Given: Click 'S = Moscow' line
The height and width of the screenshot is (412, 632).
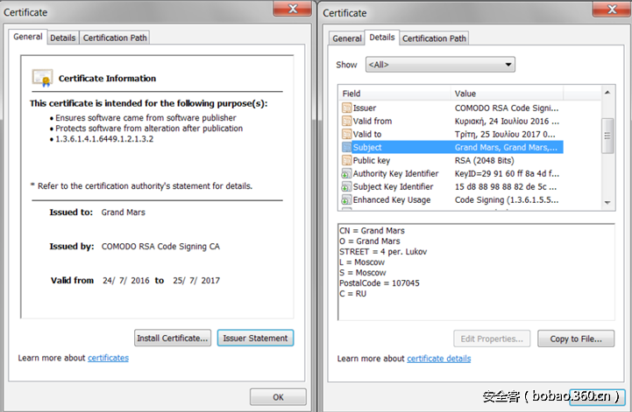Looking at the screenshot, I should tap(363, 272).
